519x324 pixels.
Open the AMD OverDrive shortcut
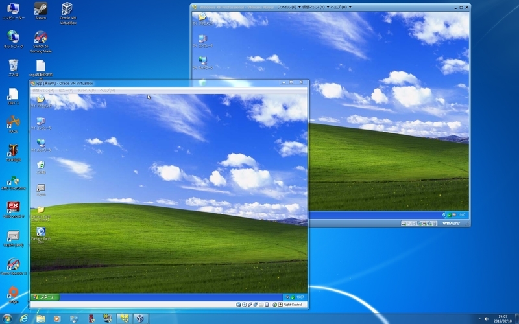[x=13, y=183]
